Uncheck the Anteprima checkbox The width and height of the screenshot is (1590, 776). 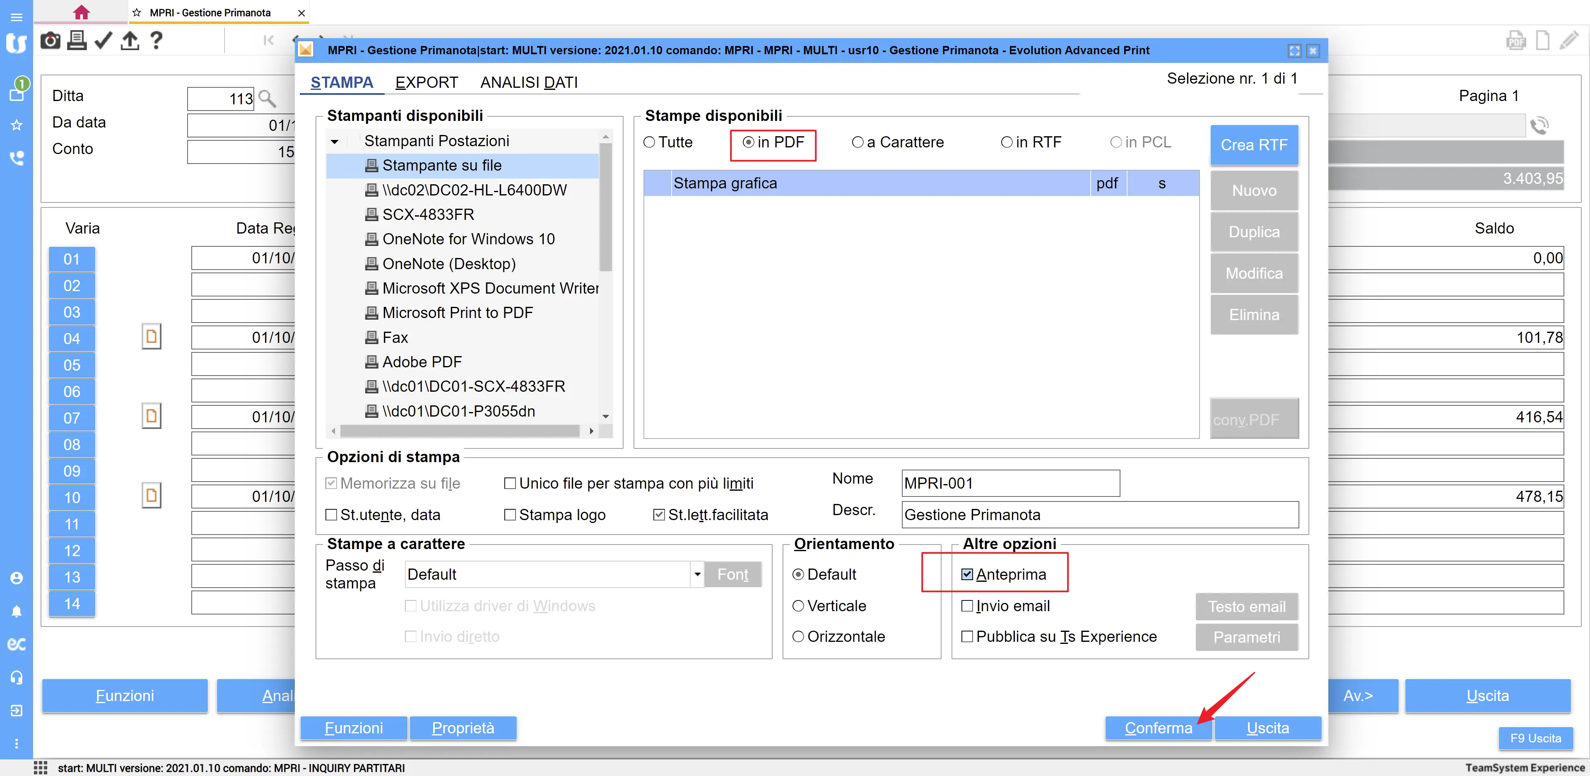pos(967,575)
